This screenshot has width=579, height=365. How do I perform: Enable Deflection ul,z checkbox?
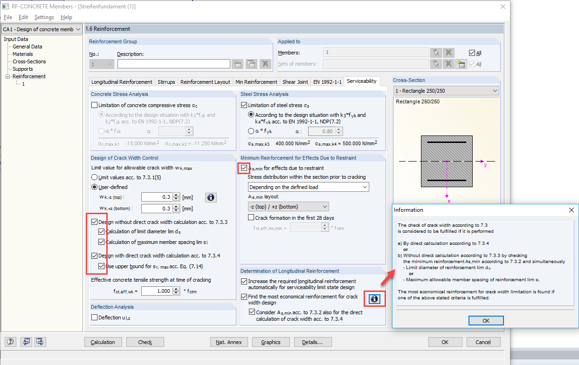[95, 318]
